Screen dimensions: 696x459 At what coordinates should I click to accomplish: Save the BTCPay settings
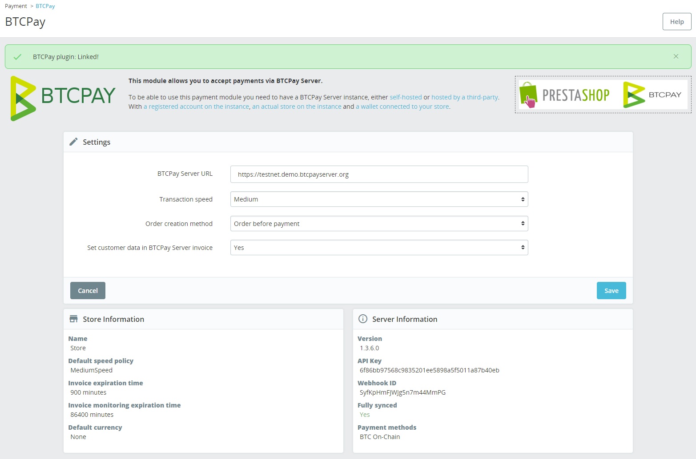point(611,290)
